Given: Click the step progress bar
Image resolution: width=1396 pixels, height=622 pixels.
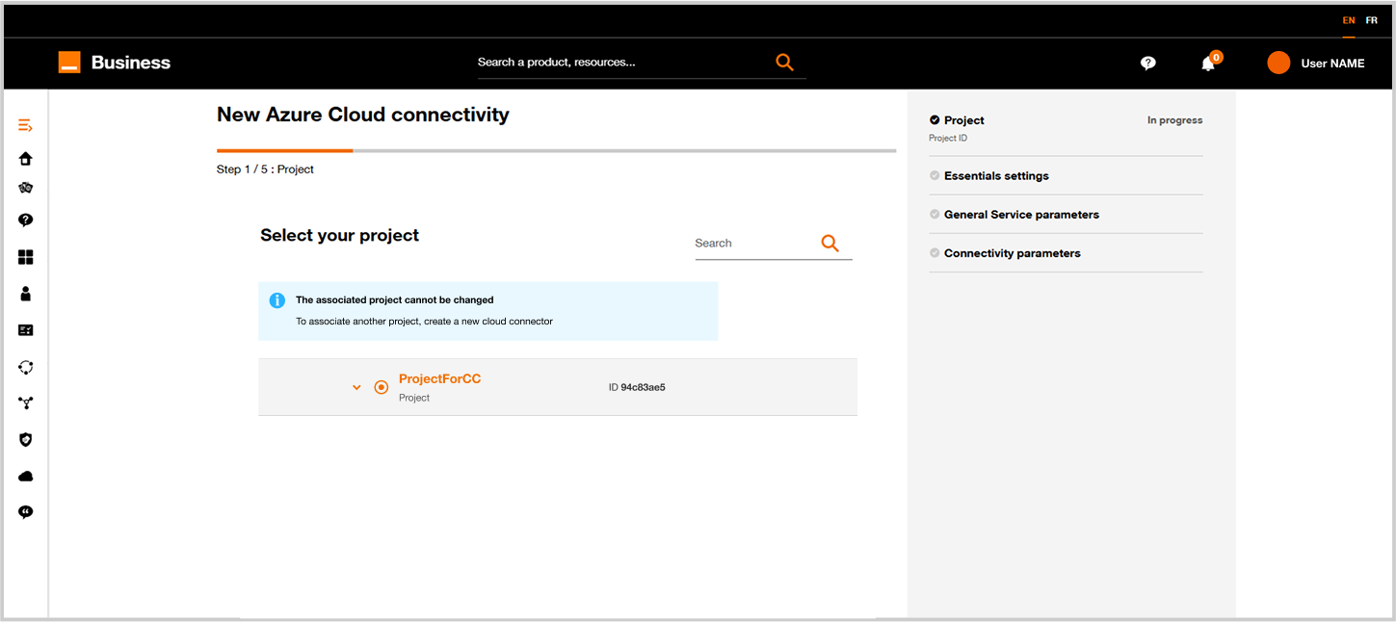Looking at the screenshot, I should 557,151.
